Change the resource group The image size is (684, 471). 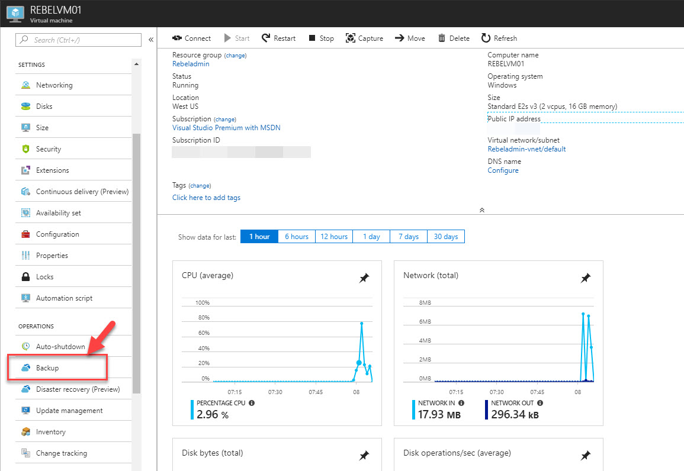236,56
